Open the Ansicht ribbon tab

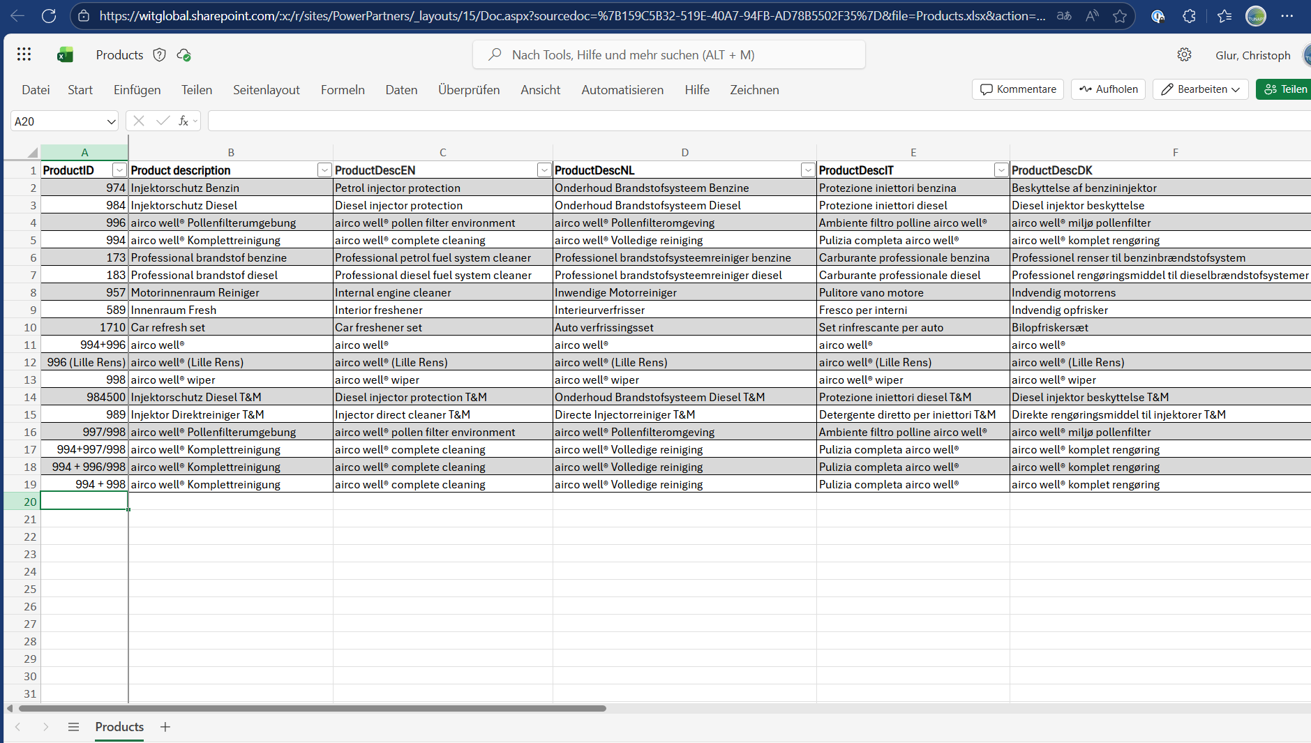(541, 89)
